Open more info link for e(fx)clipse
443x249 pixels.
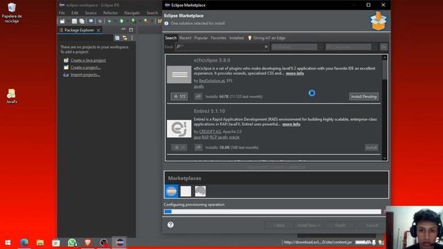[295, 73]
